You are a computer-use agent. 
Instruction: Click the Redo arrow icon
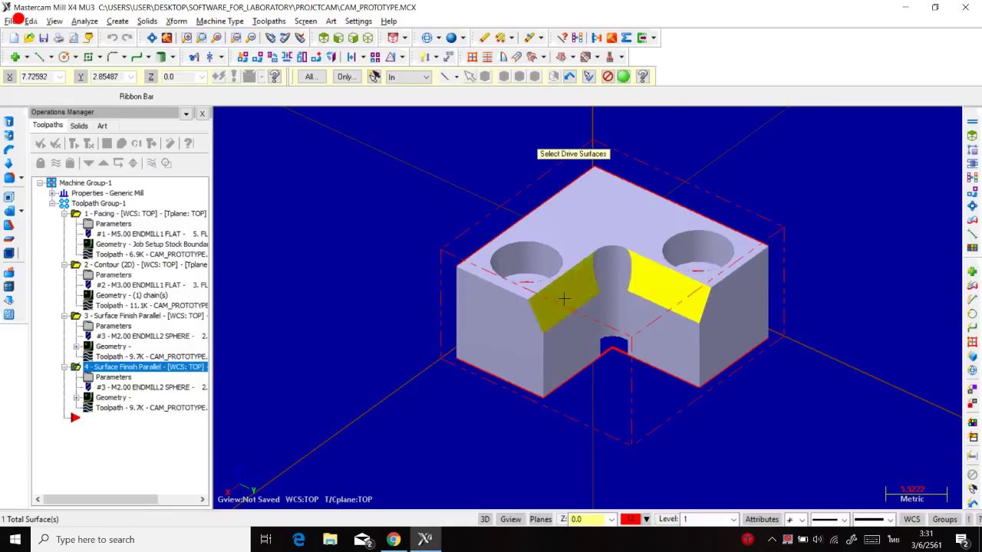tap(127, 38)
